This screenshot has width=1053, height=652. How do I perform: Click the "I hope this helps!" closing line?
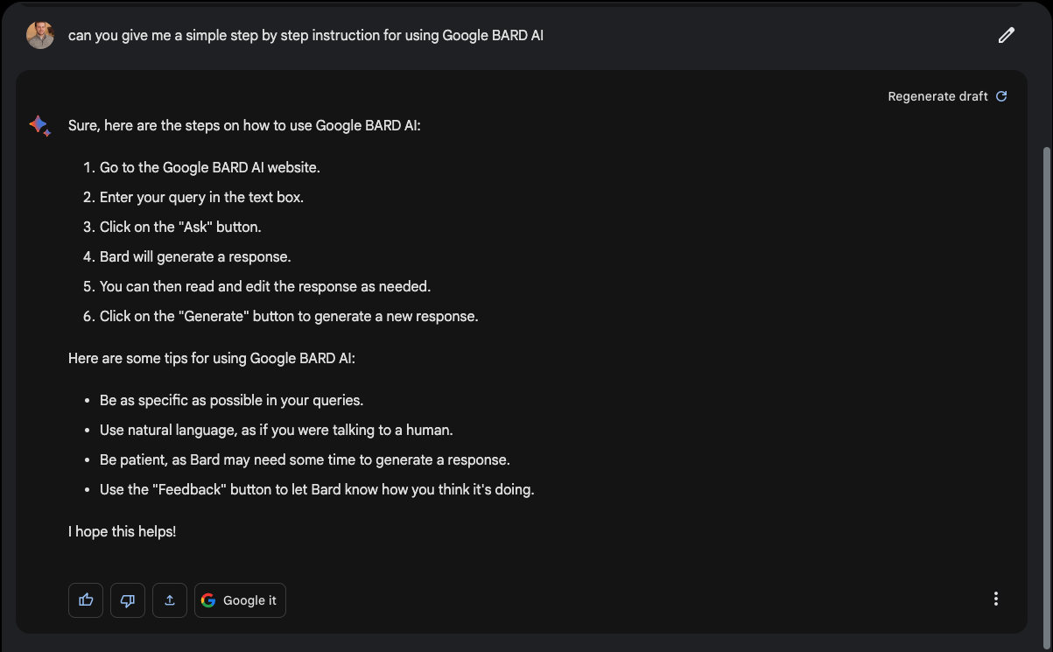pos(123,531)
